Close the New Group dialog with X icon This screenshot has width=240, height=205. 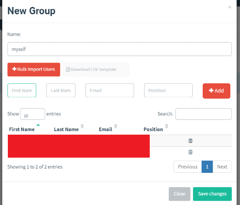coord(230,7)
